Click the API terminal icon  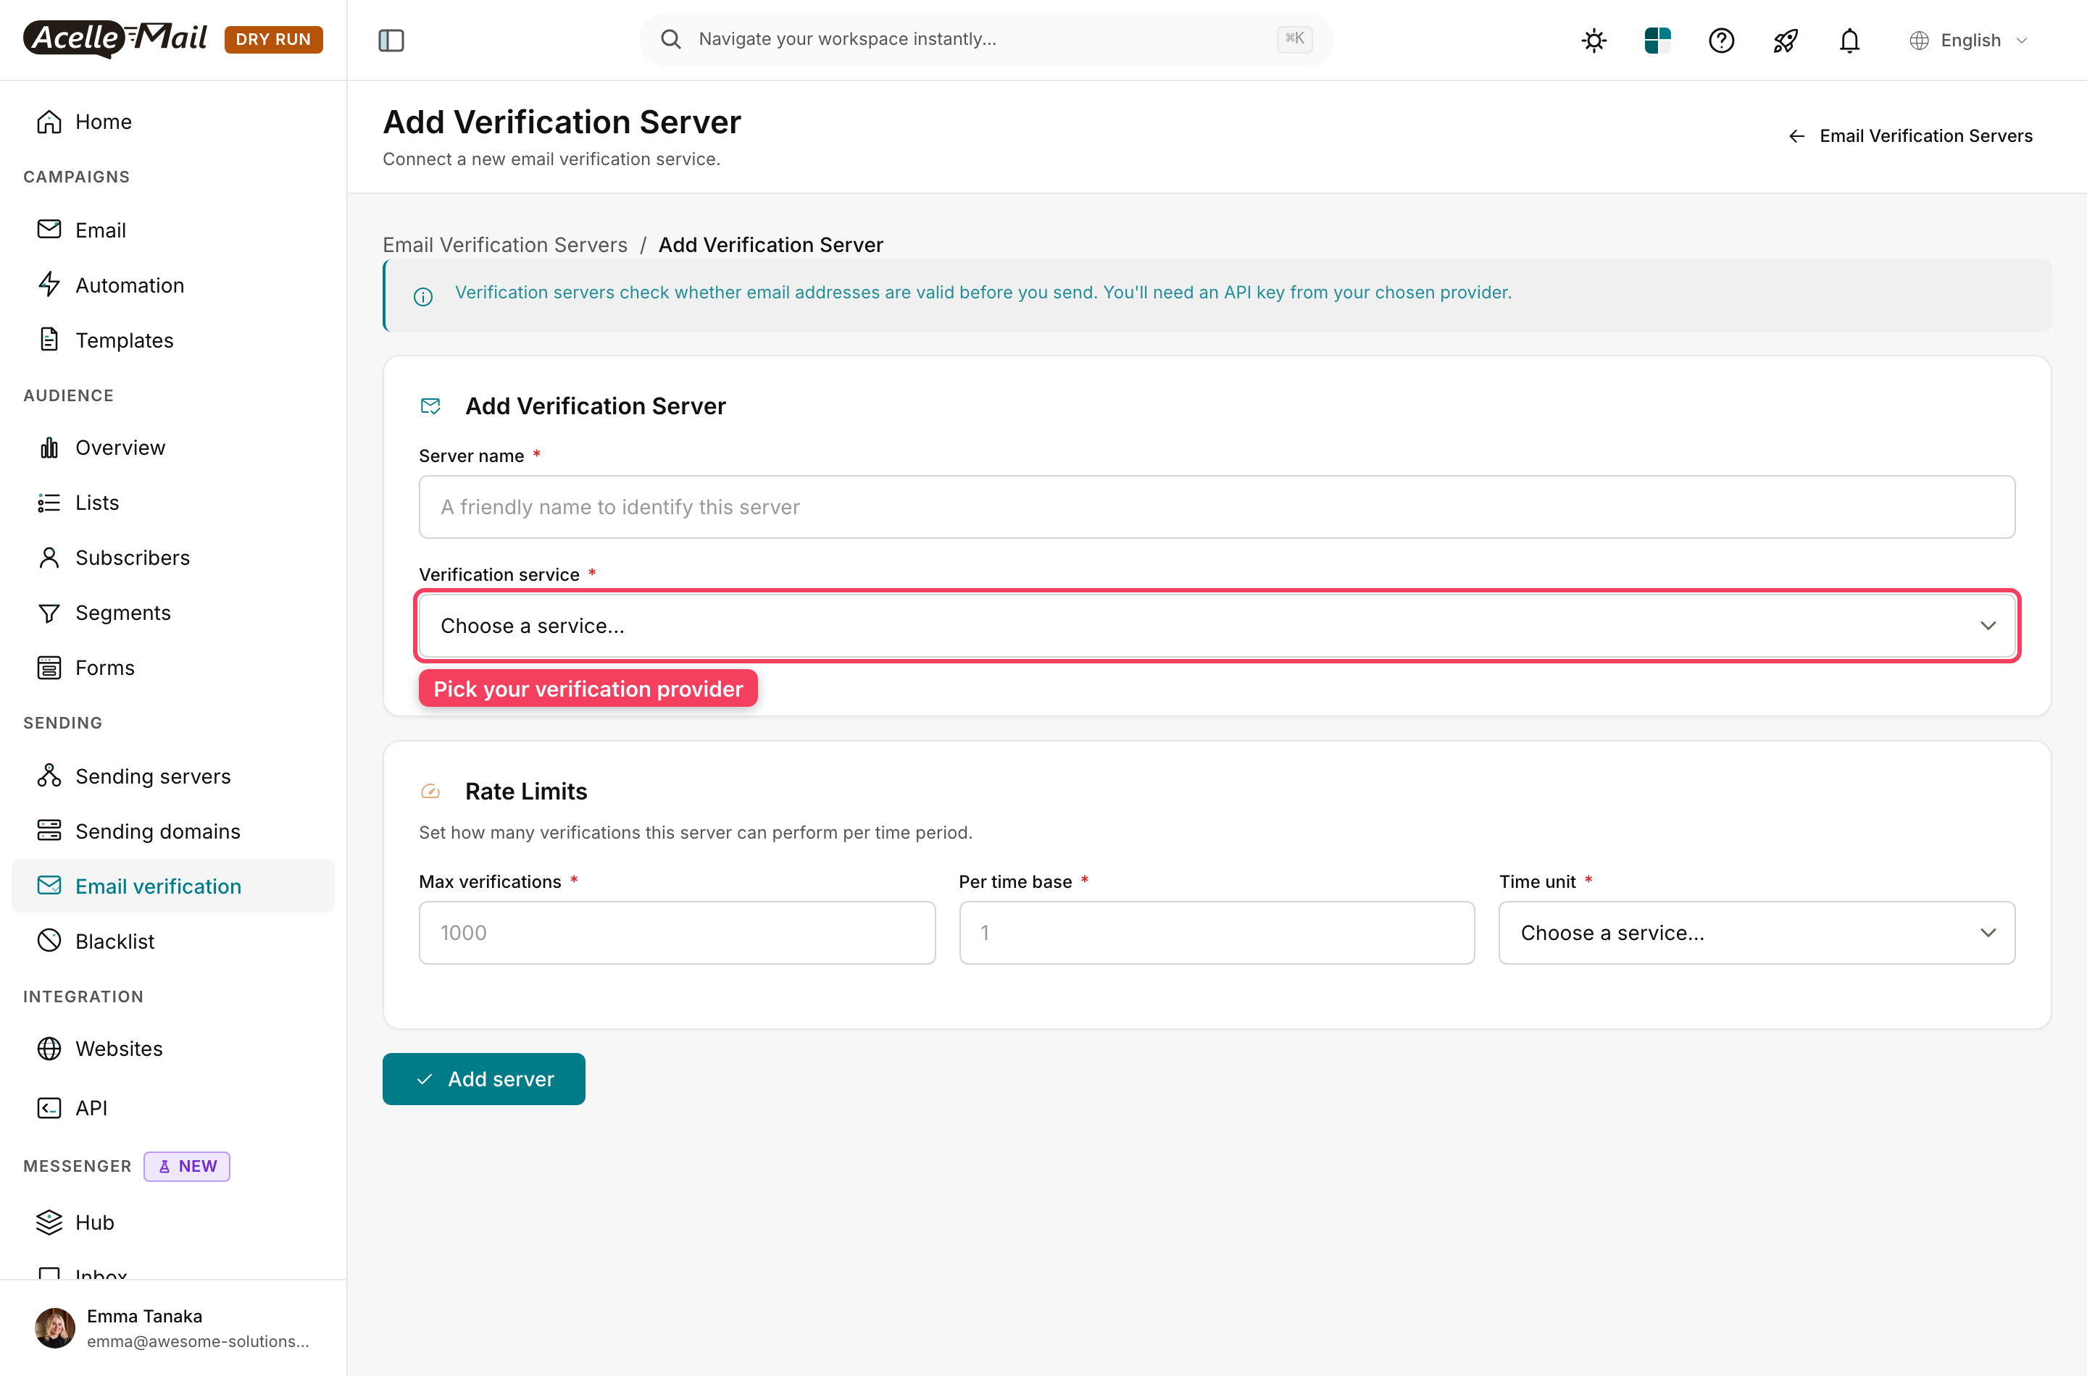pos(49,1107)
